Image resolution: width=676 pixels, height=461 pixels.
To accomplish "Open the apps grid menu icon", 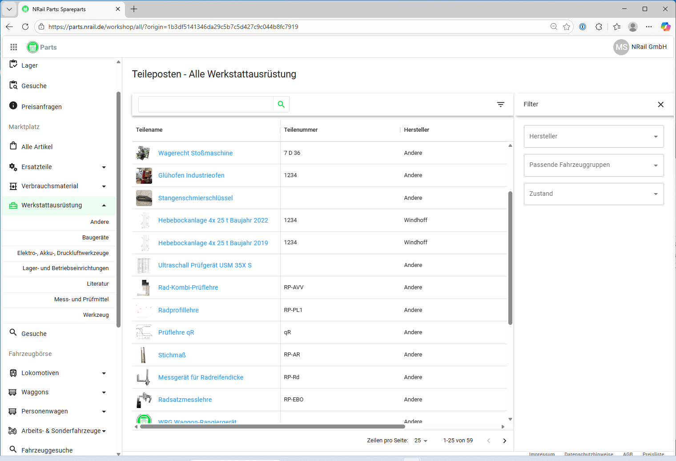I will tap(14, 47).
